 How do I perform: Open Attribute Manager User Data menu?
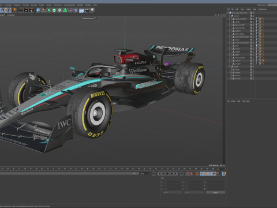[246, 101]
